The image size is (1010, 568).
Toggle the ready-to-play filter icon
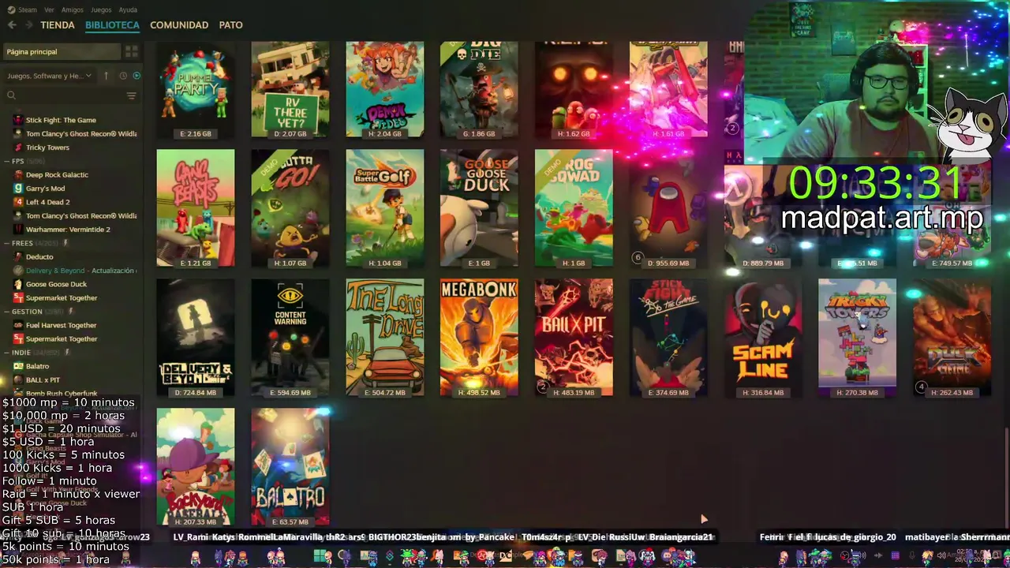pyautogui.click(x=137, y=76)
